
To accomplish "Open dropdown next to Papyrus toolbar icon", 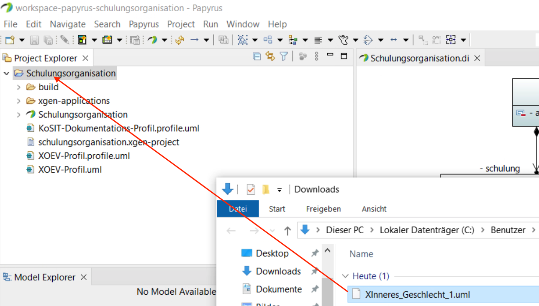I will [x=164, y=40].
